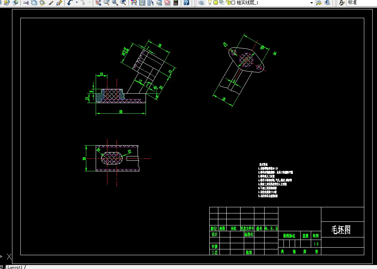This screenshot has height=269, width=377.
Task: Select the 签名 header cell
Action: [259, 228]
